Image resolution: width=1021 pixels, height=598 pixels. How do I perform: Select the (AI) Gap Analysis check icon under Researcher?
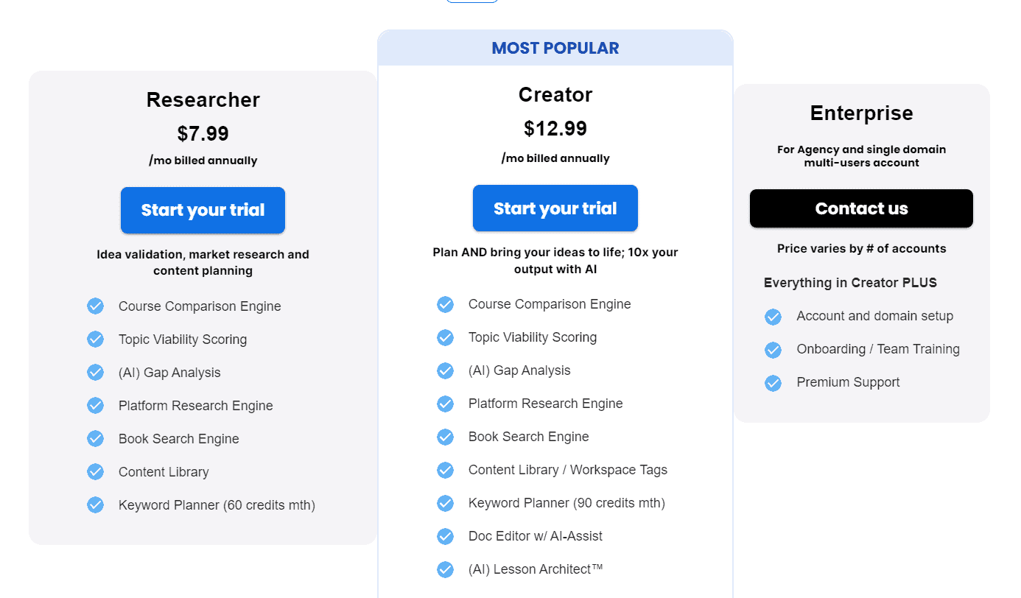96,372
